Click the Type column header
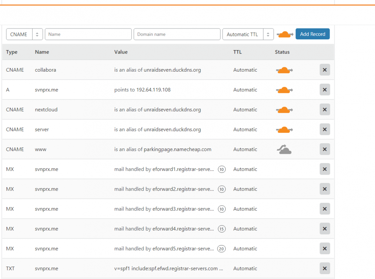375x279 pixels. [x=12, y=52]
